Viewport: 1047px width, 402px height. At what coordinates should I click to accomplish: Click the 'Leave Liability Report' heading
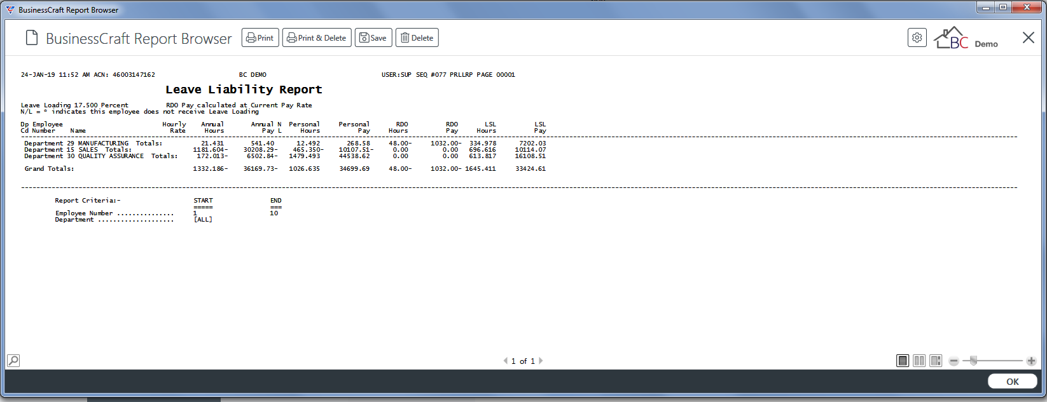tap(244, 90)
